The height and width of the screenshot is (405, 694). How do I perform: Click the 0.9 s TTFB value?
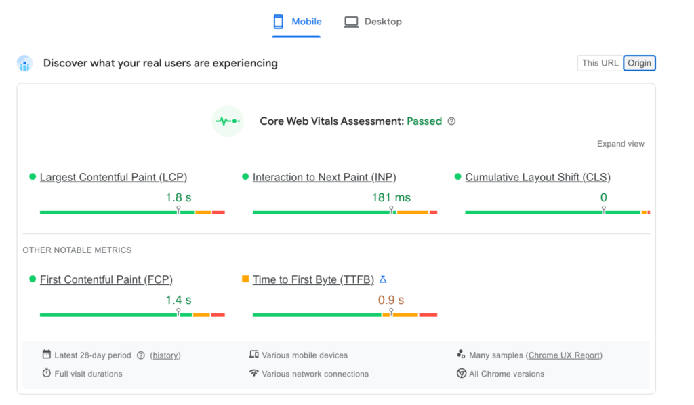coord(391,300)
